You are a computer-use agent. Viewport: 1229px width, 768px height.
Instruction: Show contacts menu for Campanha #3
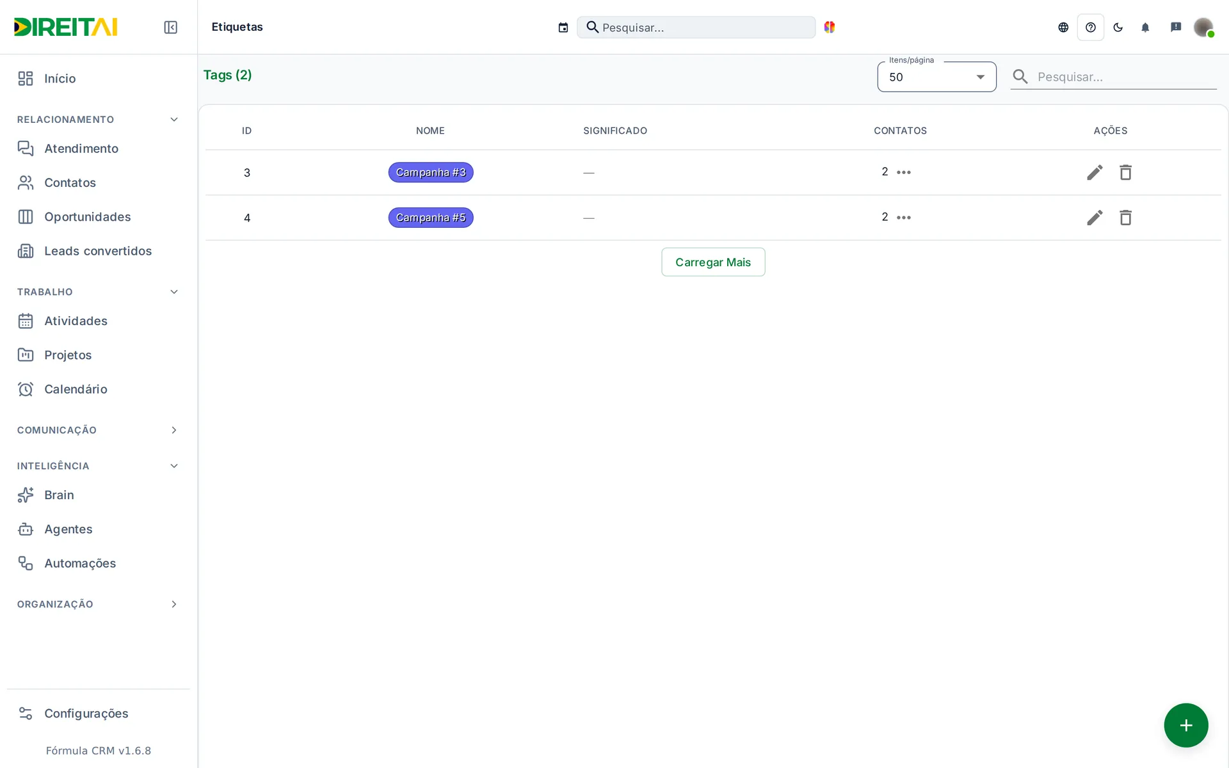pos(904,172)
